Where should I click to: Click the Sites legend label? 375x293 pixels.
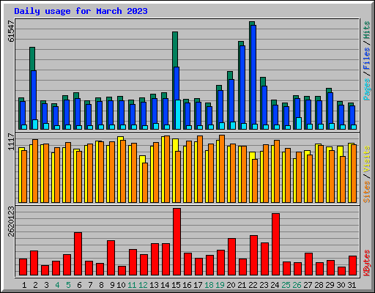coord(367,192)
